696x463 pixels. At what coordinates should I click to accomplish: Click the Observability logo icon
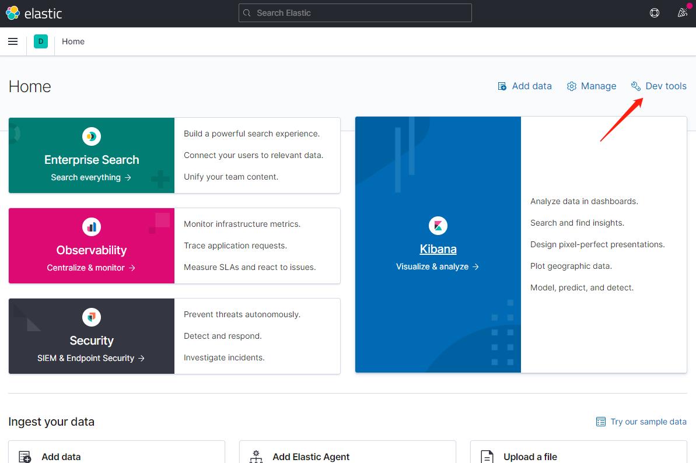click(x=92, y=227)
